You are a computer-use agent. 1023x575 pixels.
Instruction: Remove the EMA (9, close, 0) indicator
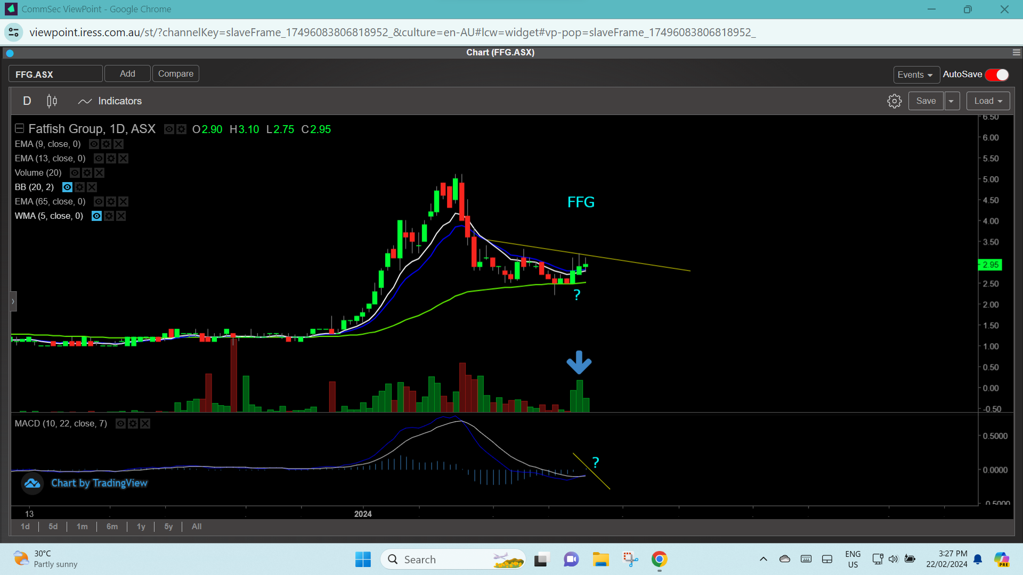(118, 144)
